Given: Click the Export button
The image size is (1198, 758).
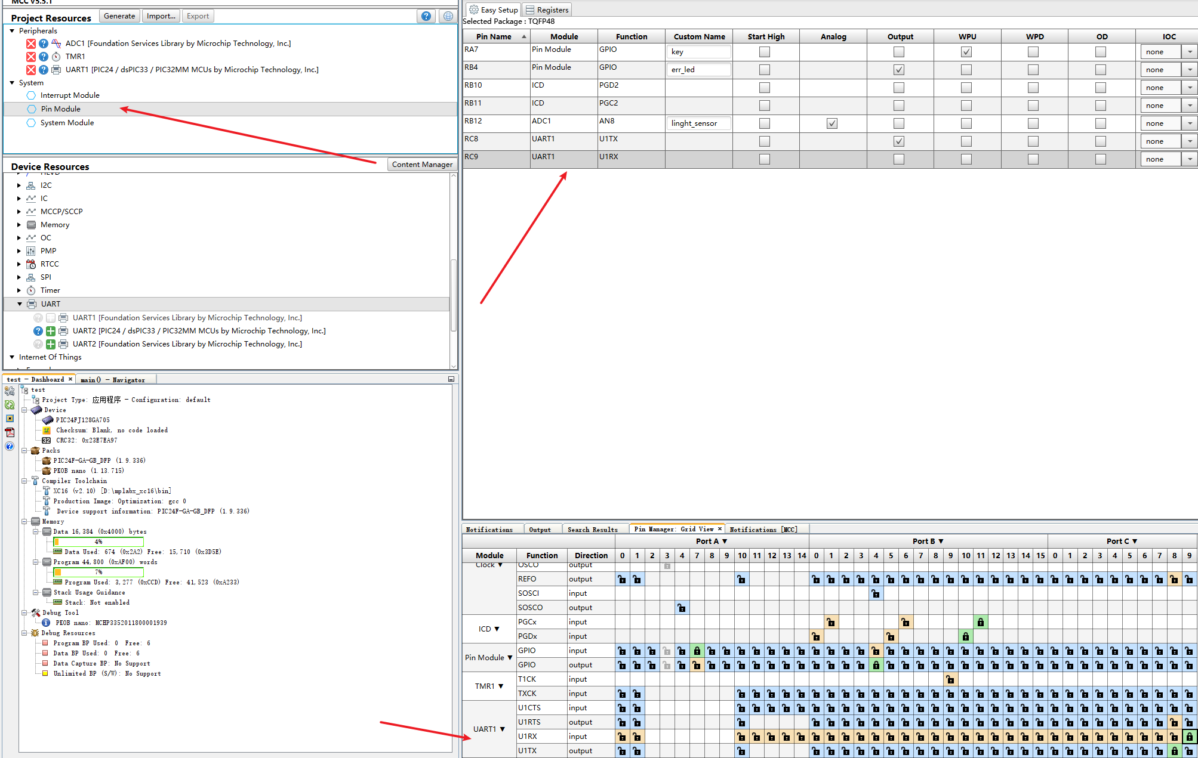Looking at the screenshot, I should (198, 16).
